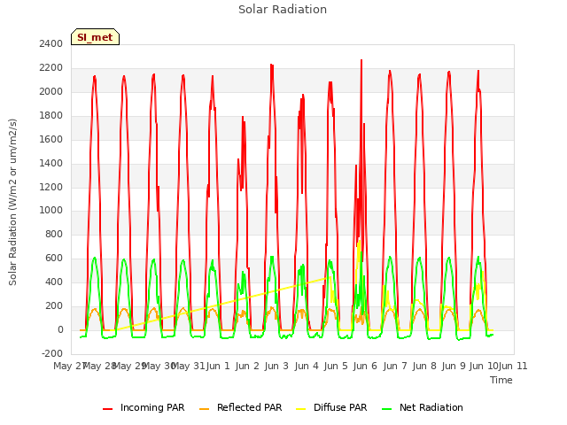Screen dimensions: 567x425
Task: Click the -200 y-axis tick label
Action: pos(52,353)
